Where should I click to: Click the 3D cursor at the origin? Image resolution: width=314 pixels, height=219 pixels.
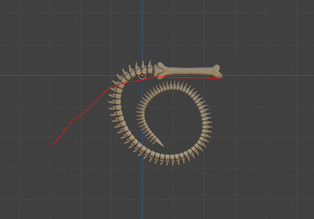pos(142,76)
